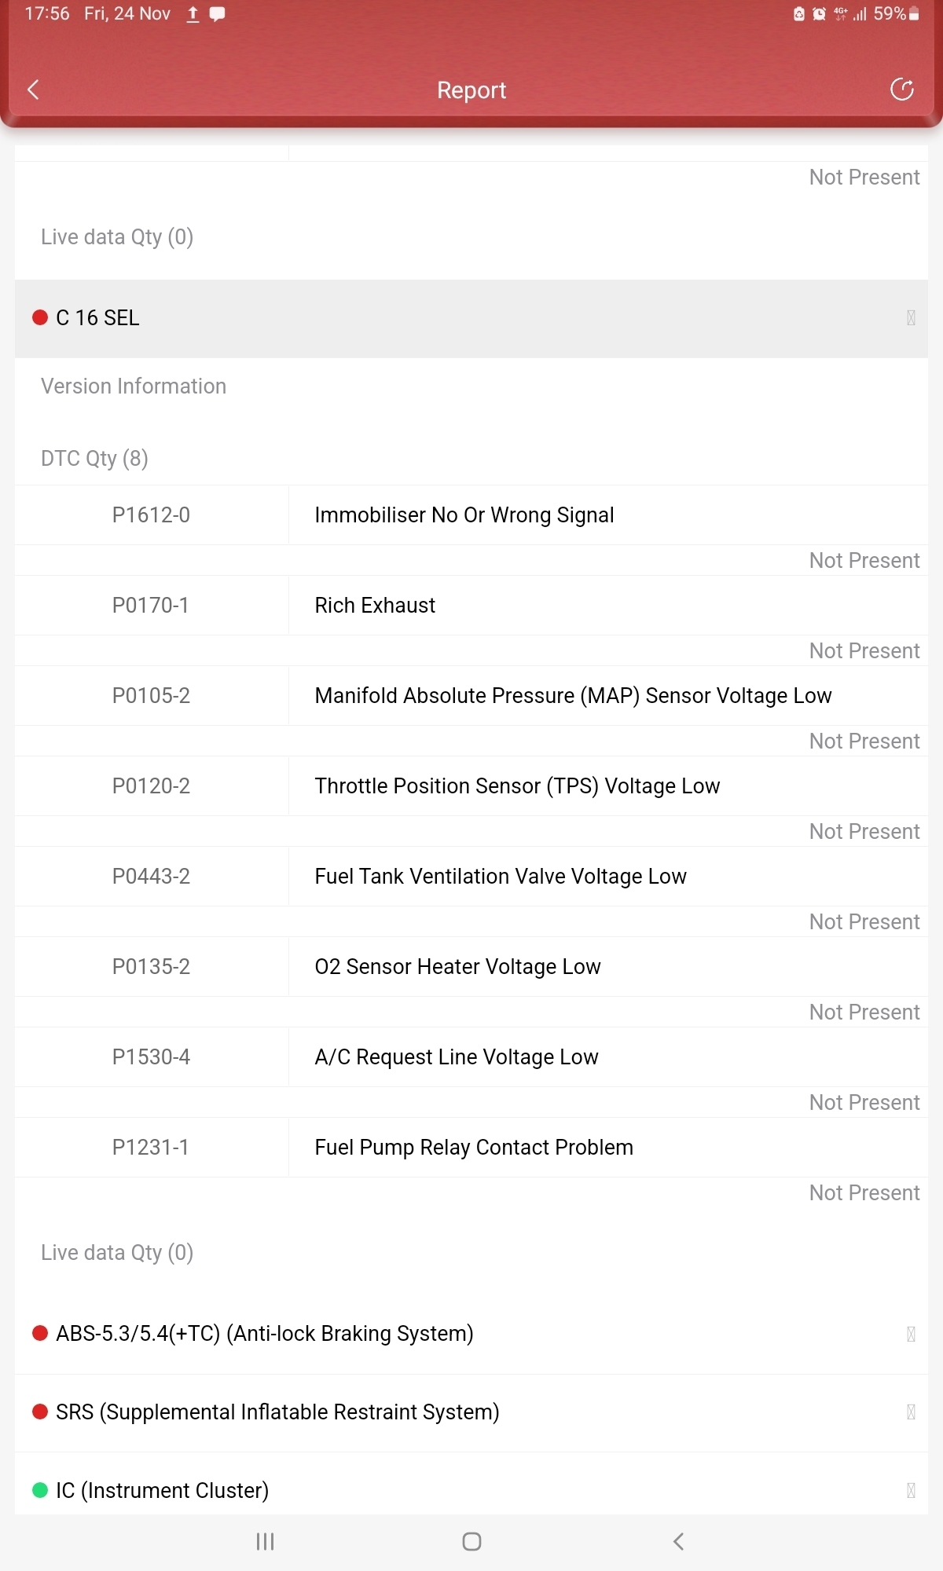Collapse the C 16 SEL section

pyautogui.click(x=910, y=317)
